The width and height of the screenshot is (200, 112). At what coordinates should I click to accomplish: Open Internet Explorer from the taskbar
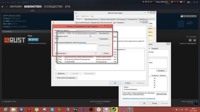tap(6, 110)
